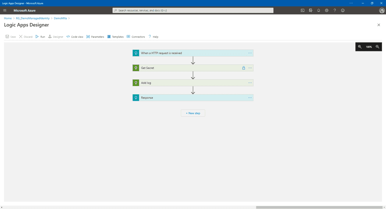Open Code view

pyautogui.click(x=75, y=37)
